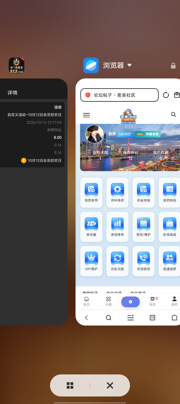Select the 澳门新葡京 512 app card icon
The image size is (180, 404).
(x=16, y=65)
